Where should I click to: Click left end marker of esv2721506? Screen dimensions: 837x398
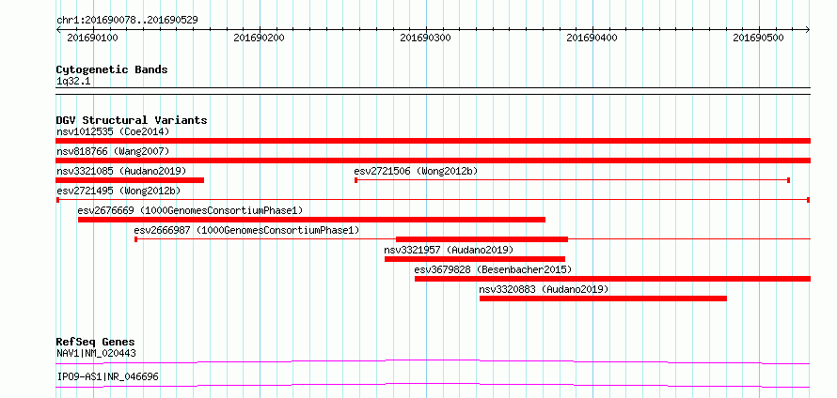356,180
